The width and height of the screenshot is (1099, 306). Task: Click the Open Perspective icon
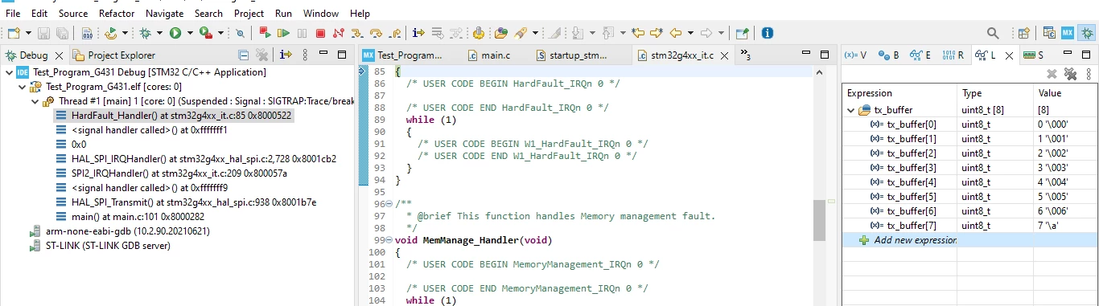point(1024,33)
